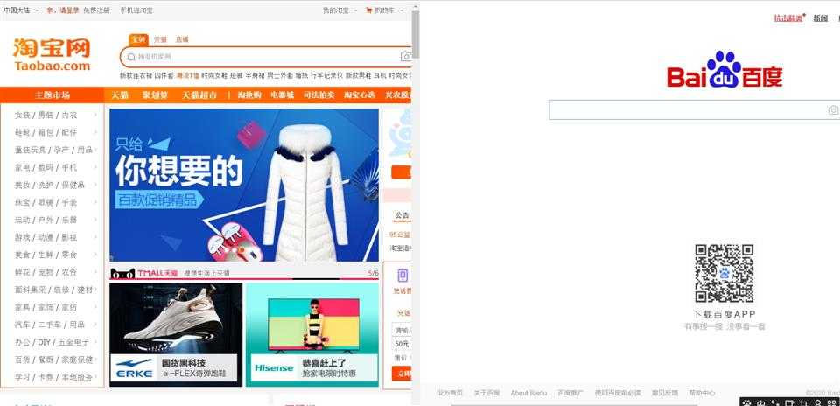Open 主题市场 in orange nav bar
Image resolution: width=840 pixels, height=406 pixels.
click(52, 94)
